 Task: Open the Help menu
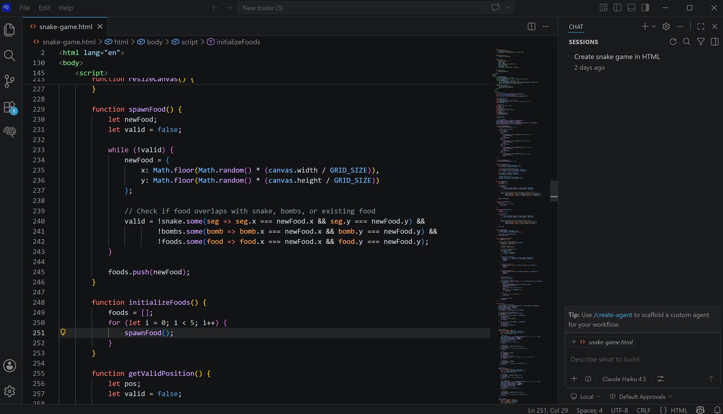66,8
